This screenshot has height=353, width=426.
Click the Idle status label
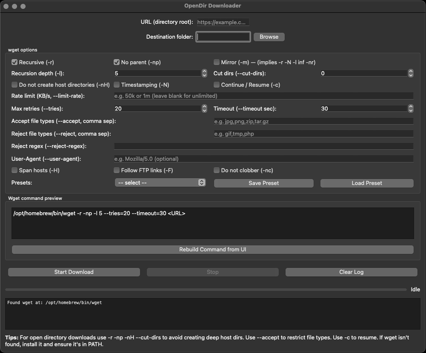coord(415,289)
